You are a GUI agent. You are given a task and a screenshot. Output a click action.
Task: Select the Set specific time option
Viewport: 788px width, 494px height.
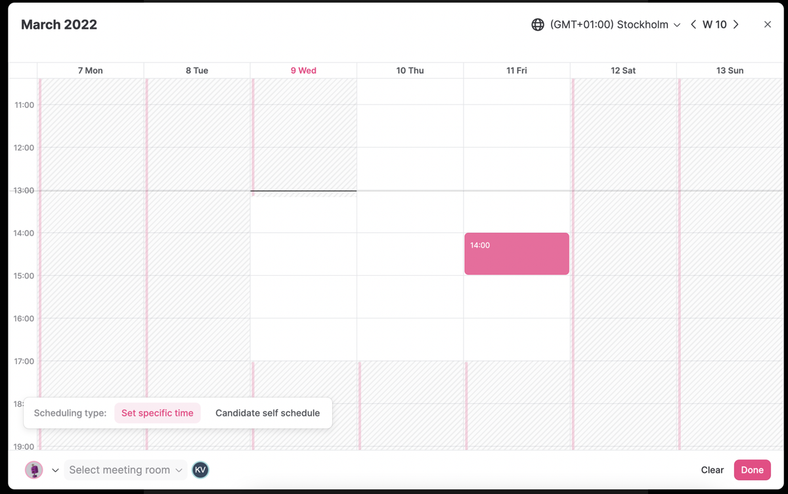coord(158,413)
